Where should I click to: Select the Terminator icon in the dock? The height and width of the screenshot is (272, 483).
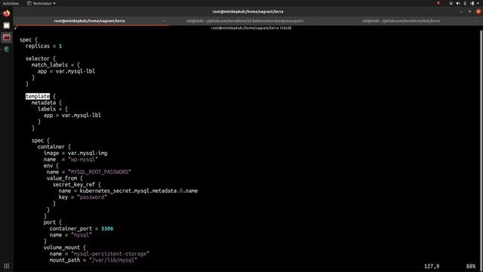click(7, 38)
